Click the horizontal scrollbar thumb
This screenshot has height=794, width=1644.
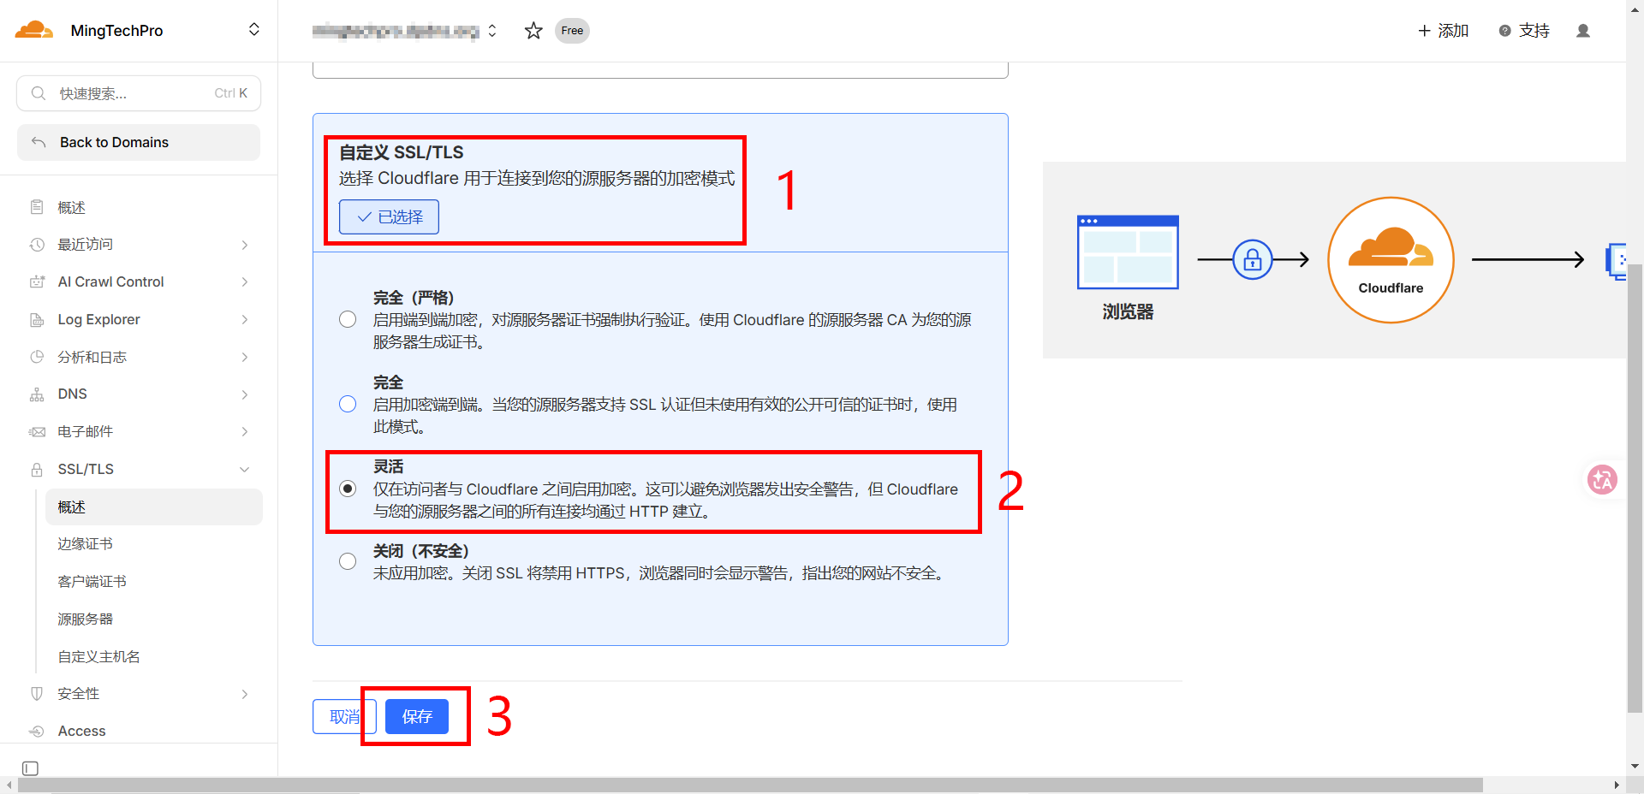pyautogui.click(x=750, y=785)
